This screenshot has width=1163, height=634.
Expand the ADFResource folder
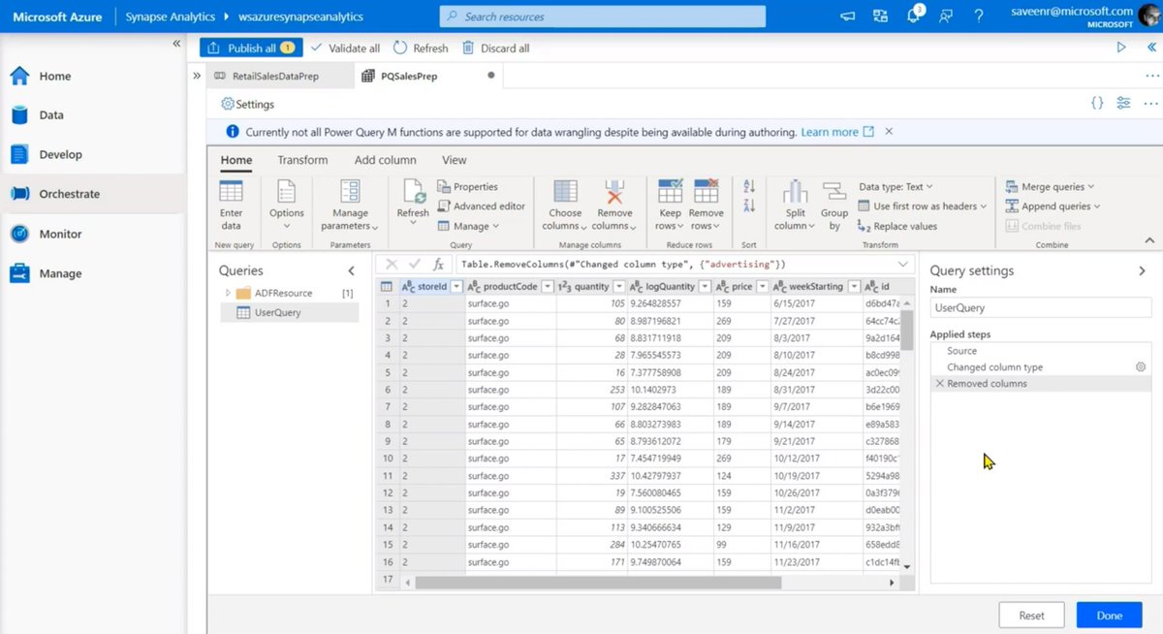click(228, 293)
